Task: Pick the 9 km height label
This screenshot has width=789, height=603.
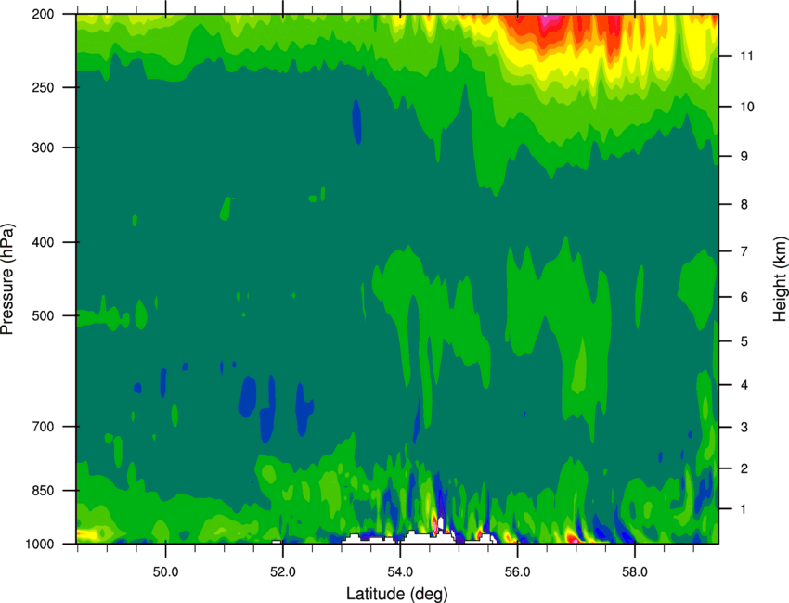Action: coord(744,157)
